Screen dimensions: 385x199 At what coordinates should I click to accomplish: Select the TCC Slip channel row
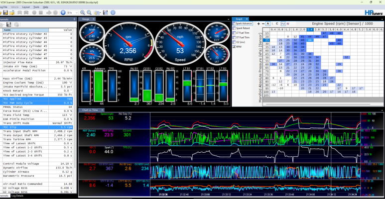(x=38, y=127)
